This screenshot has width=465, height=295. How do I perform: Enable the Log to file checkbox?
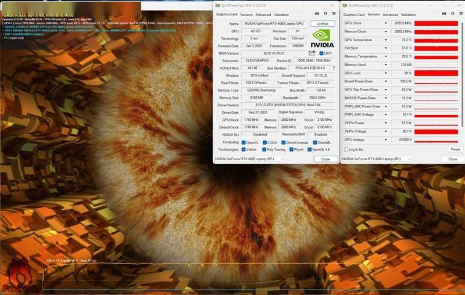coord(346,150)
